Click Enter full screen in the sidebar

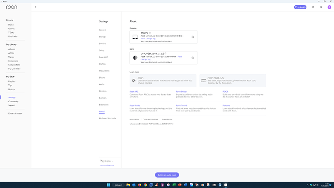(15, 113)
